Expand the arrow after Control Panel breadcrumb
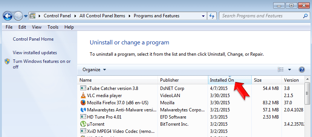Screen dimensions: 312x137 coord(75,16)
